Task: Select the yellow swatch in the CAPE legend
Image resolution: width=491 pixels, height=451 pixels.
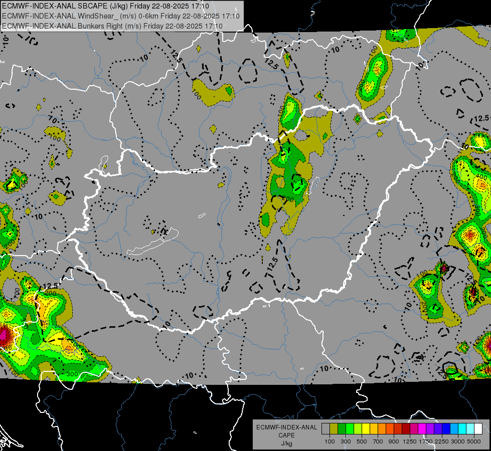Action: click(x=366, y=429)
